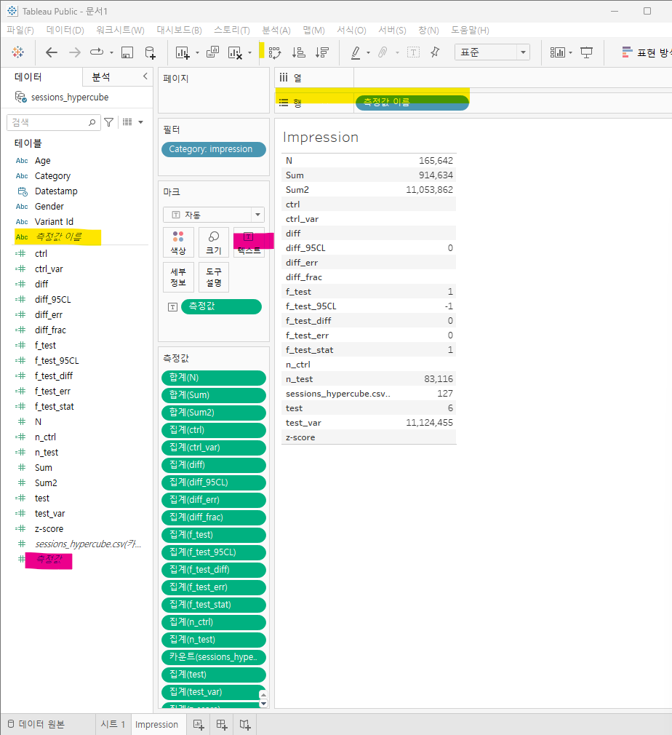
Task: Click the Category: impression filter pill
Action: point(214,149)
